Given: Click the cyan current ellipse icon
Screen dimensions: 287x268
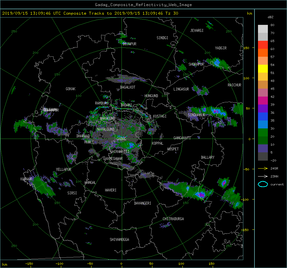Looking at the screenshot, I should pyautogui.click(x=263, y=184).
